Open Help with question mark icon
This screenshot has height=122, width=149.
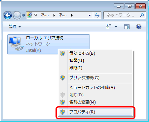[x=139, y=27]
